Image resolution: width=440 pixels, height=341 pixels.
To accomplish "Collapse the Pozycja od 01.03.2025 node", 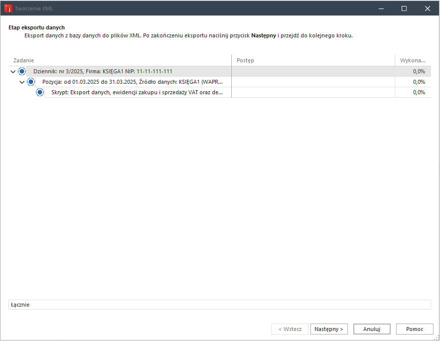I will [22, 82].
